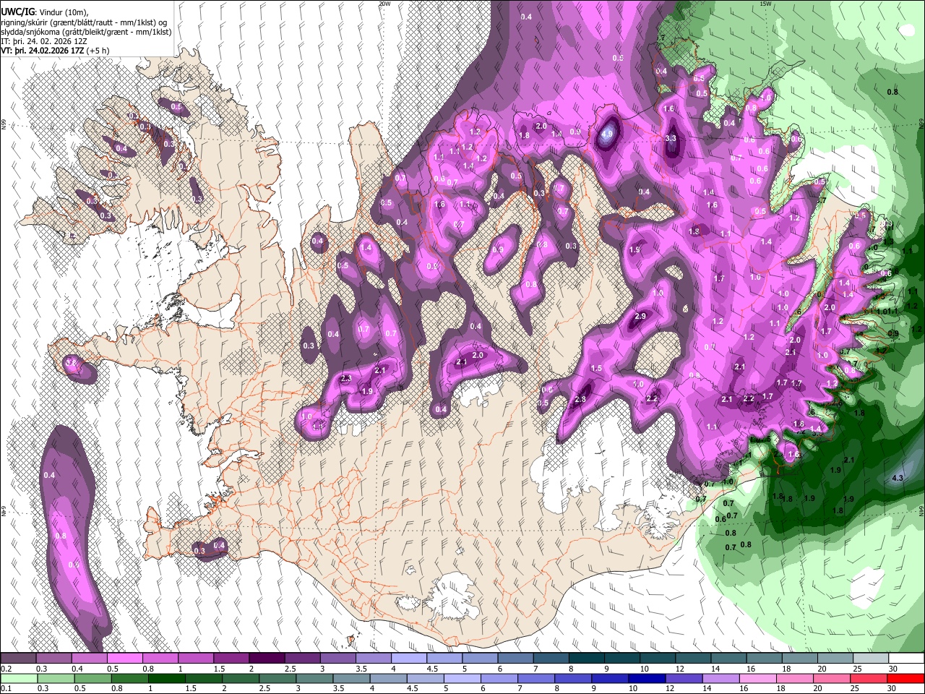This screenshot has width=925, height=694.
Task: Click the '4.9' precipitation value on the map
Action: click(607, 134)
